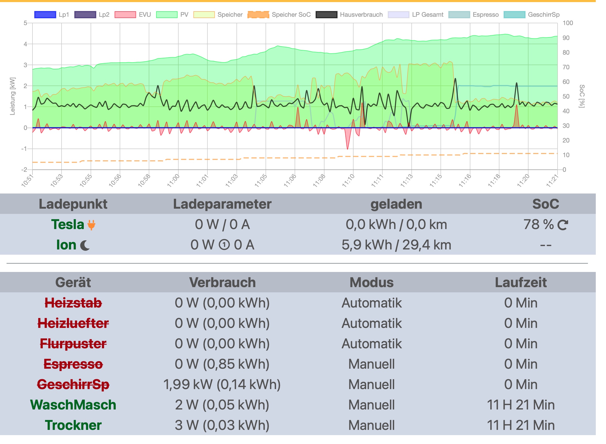The image size is (606, 444).
Task: Toggle Lp2 series in legend
Action: (85, 15)
